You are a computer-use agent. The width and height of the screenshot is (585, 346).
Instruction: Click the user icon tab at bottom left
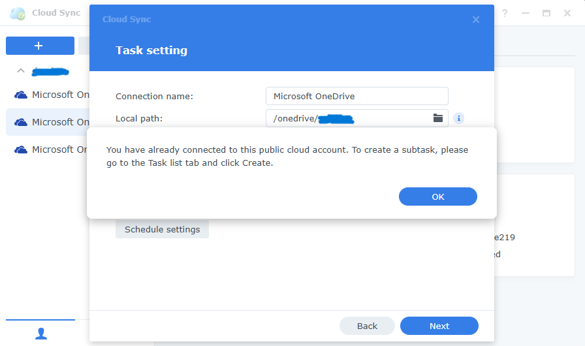40,334
